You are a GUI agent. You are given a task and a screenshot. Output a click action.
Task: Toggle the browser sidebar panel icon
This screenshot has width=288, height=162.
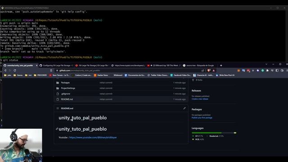tap(277, 71)
